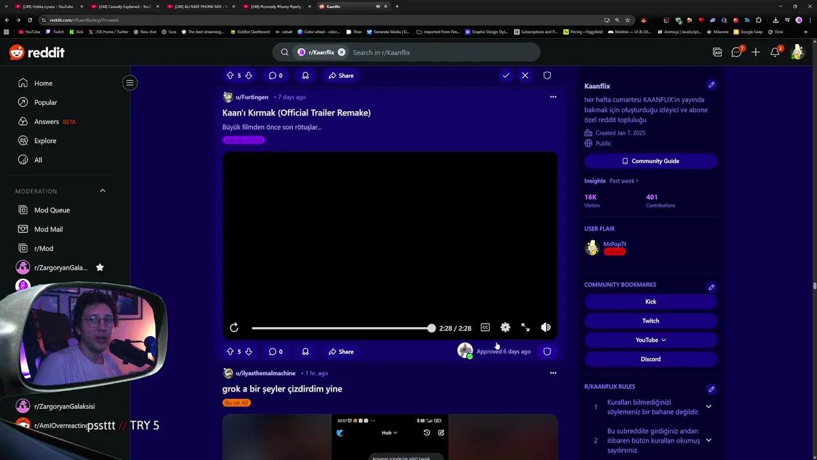
Task: Open video settings gear icon
Action: point(505,328)
